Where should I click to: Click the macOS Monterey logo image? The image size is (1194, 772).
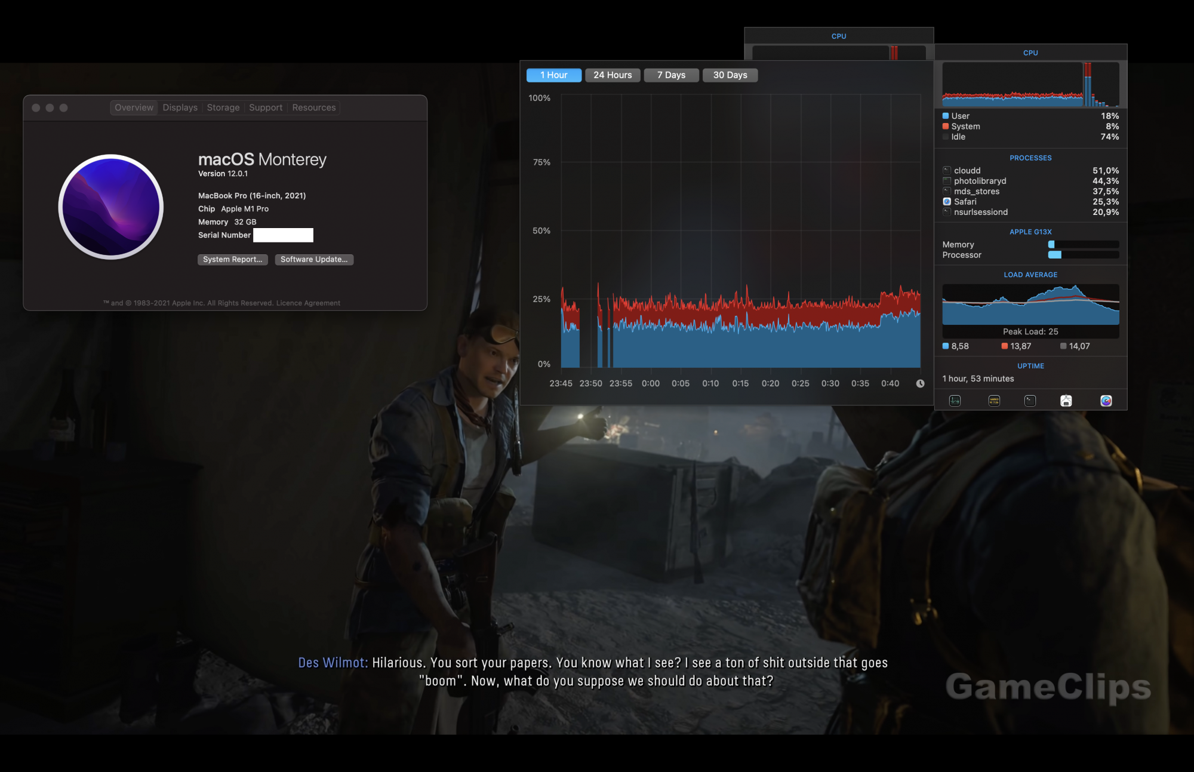tap(111, 207)
